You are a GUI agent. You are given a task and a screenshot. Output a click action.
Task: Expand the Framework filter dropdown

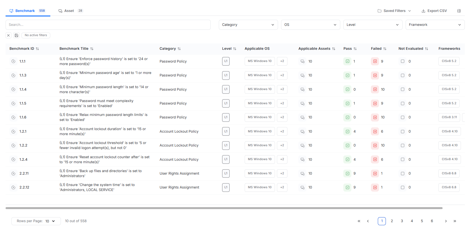tap(435, 25)
